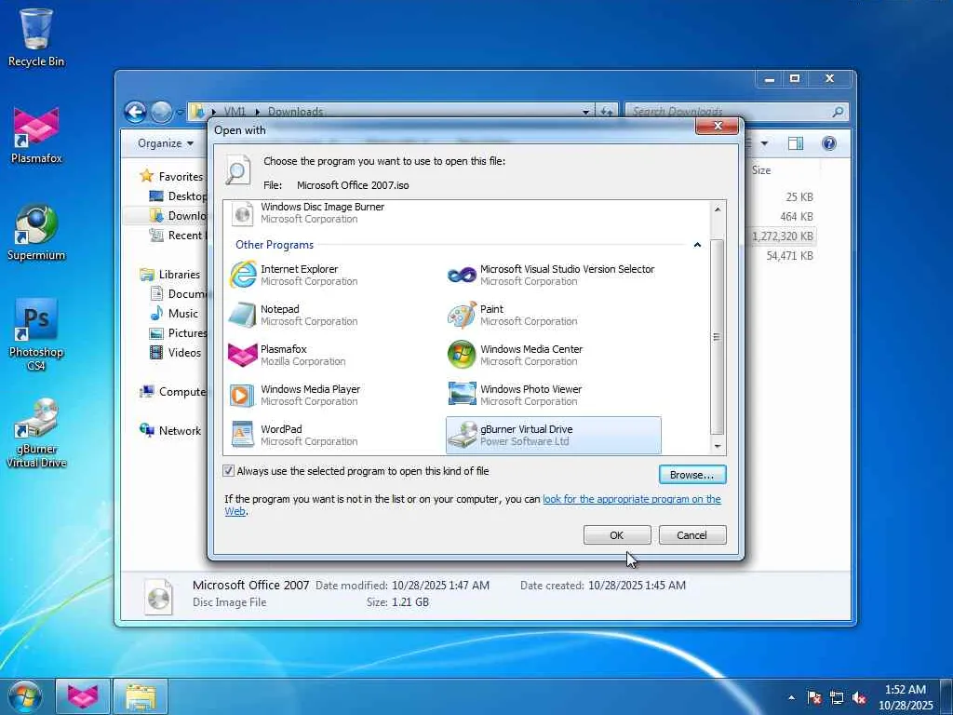The width and height of the screenshot is (953, 715).
Task: Click the muted volume tray icon
Action: coord(859,698)
